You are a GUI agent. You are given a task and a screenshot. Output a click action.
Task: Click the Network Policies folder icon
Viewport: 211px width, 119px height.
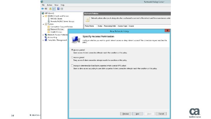pyautogui.click(x=49, y=29)
